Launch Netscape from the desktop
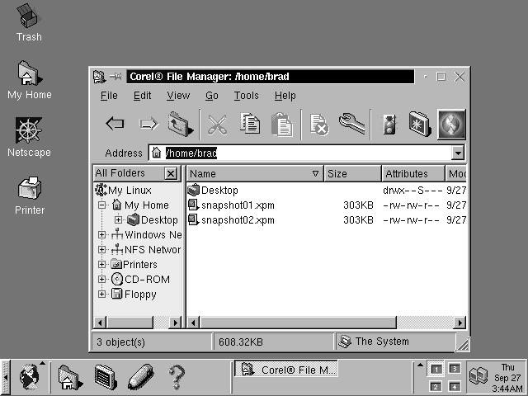 pos(28,130)
